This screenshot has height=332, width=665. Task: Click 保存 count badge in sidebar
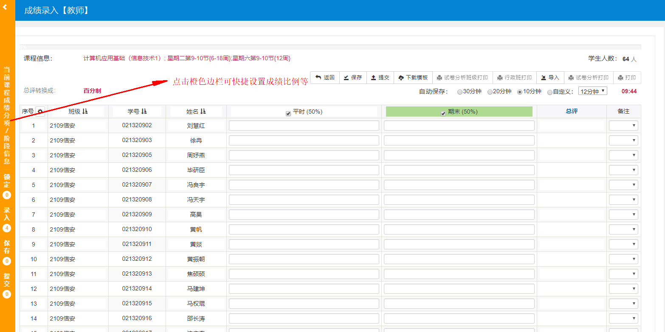7,261
